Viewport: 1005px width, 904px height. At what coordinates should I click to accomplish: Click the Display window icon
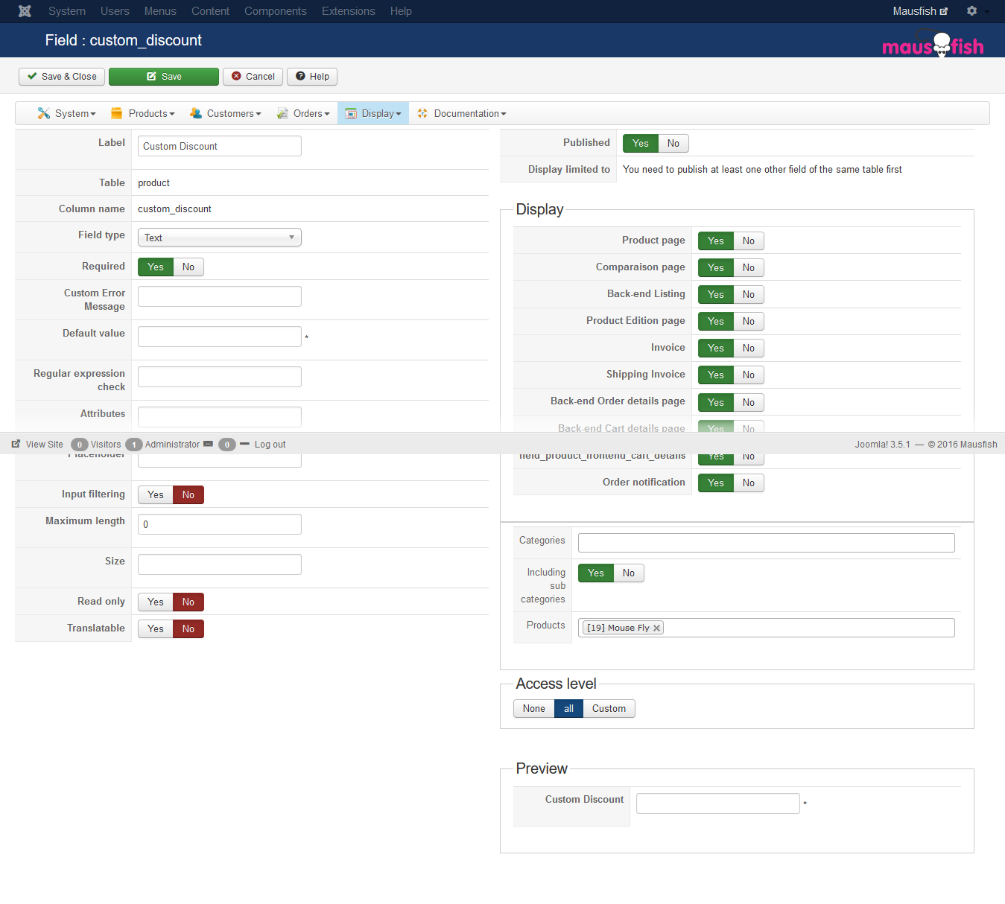point(351,113)
